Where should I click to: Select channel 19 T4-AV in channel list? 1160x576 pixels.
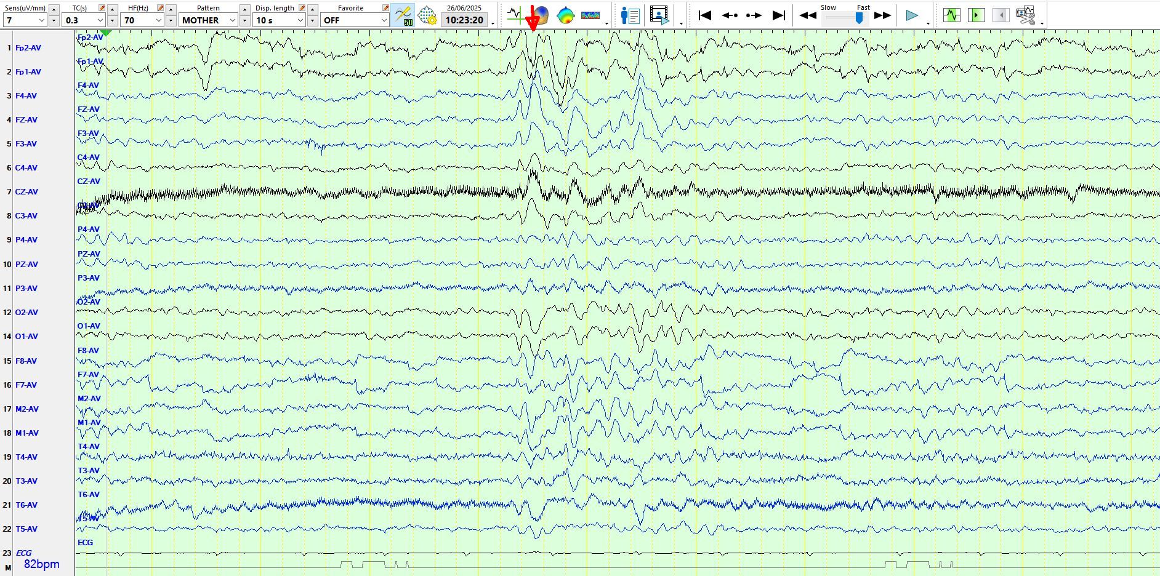click(x=26, y=457)
